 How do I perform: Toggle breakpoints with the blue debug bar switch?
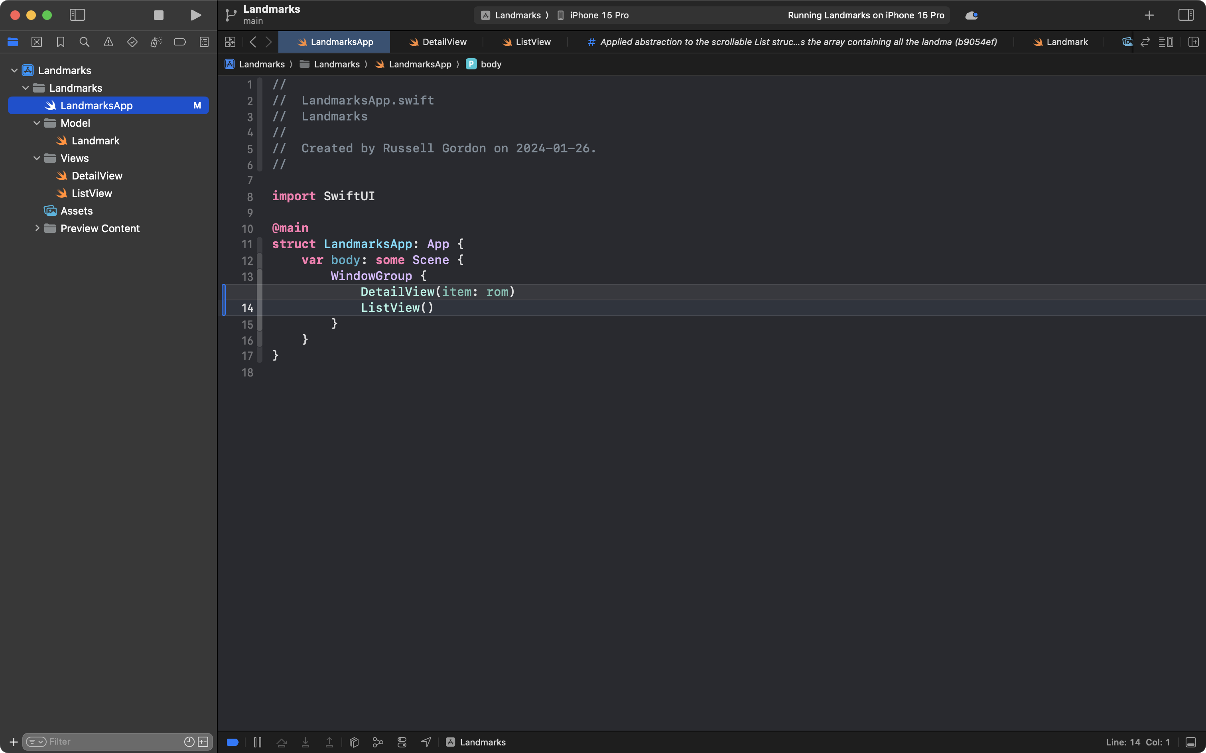pos(233,741)
